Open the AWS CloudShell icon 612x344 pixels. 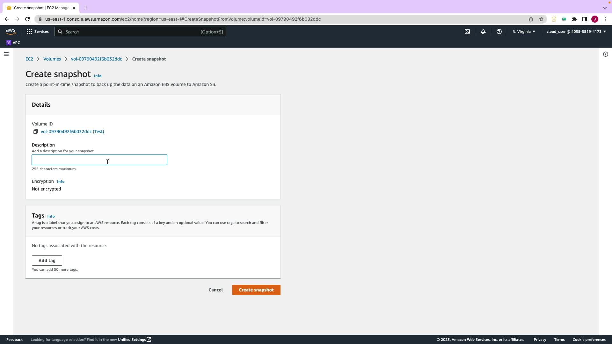pyautogui.click(x=467, y=32)
